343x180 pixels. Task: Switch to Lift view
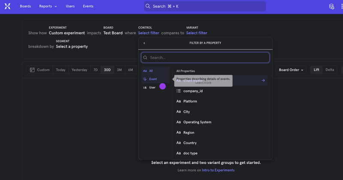coord(316,70)
